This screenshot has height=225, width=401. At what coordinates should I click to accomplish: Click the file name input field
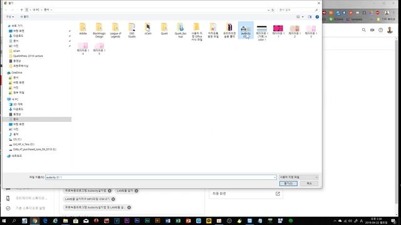[x=159, y=177]
